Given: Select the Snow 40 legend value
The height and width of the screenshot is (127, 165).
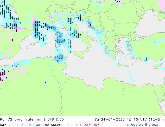Looking at the screenshot, I should (x=95, y=125).
